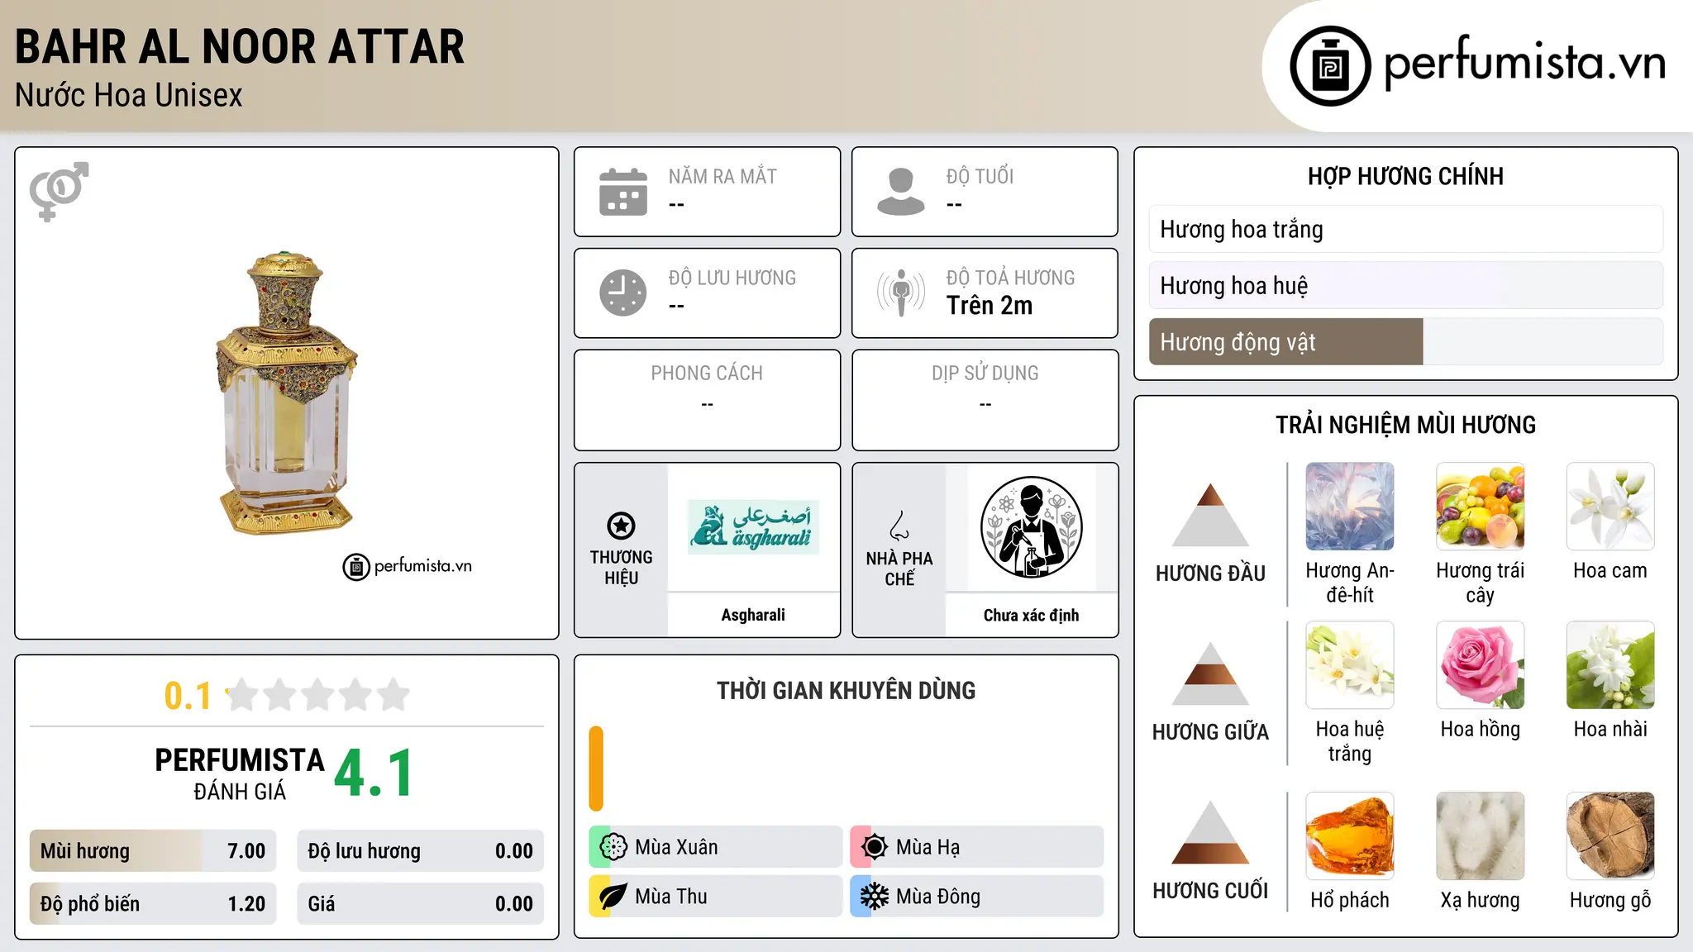Screen dimensions: 1693x952
Task: Click the Mùi hương 7.00 score bar
Action: [153, 850]
